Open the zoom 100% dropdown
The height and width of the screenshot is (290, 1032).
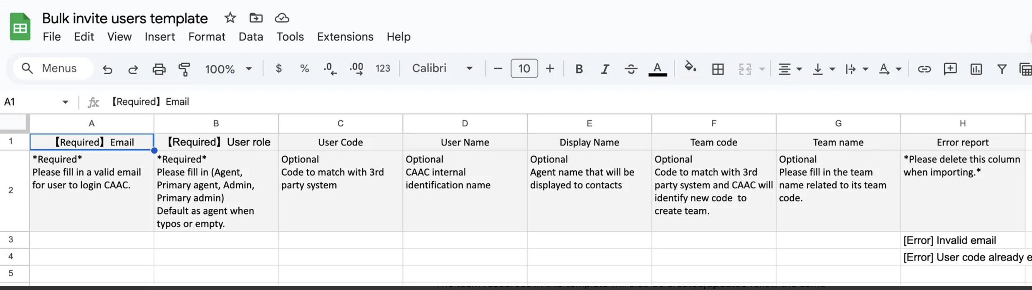[228, 69]
